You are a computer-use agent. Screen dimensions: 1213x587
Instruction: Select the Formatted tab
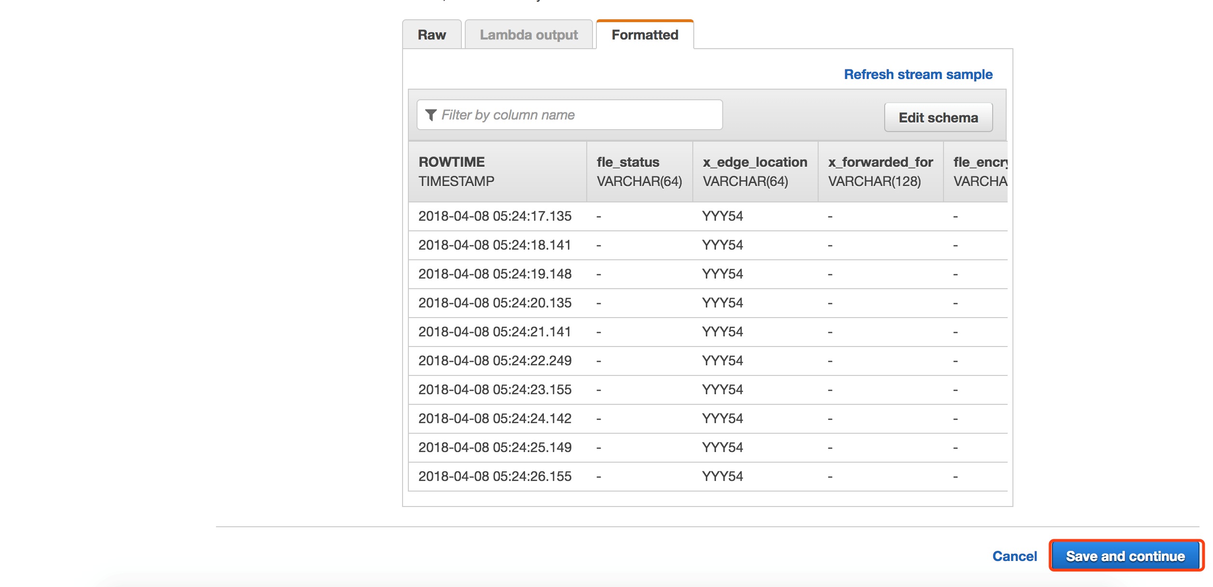[645, 35]
